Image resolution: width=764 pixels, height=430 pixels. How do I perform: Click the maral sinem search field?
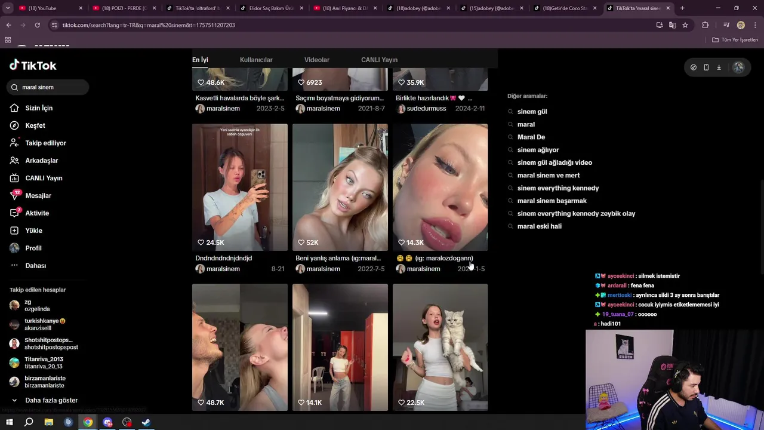coord(48,87)
